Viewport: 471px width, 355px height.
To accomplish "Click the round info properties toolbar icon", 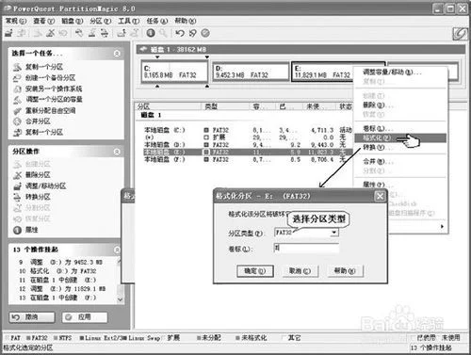I will [x=151, y=33].
